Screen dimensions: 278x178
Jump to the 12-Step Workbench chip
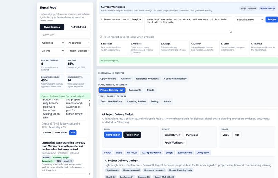click(x=151, y=152)
